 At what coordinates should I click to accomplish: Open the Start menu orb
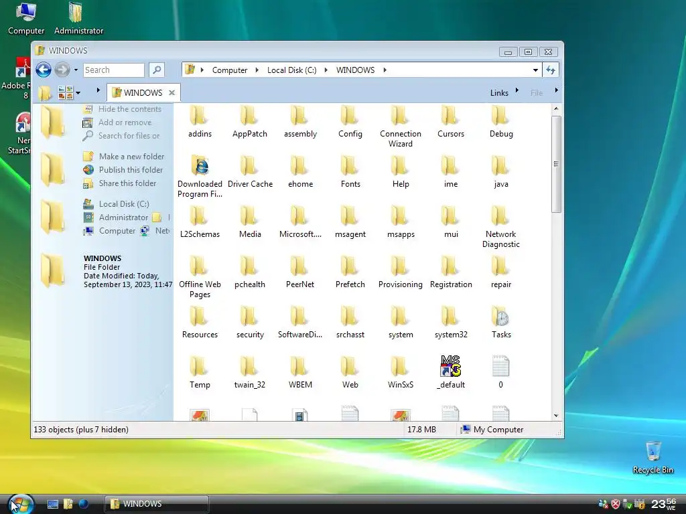pos(21,503)
